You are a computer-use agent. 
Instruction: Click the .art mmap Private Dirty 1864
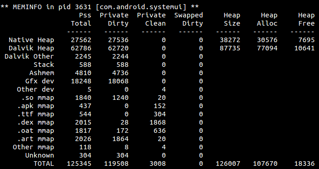click(120, 139)
